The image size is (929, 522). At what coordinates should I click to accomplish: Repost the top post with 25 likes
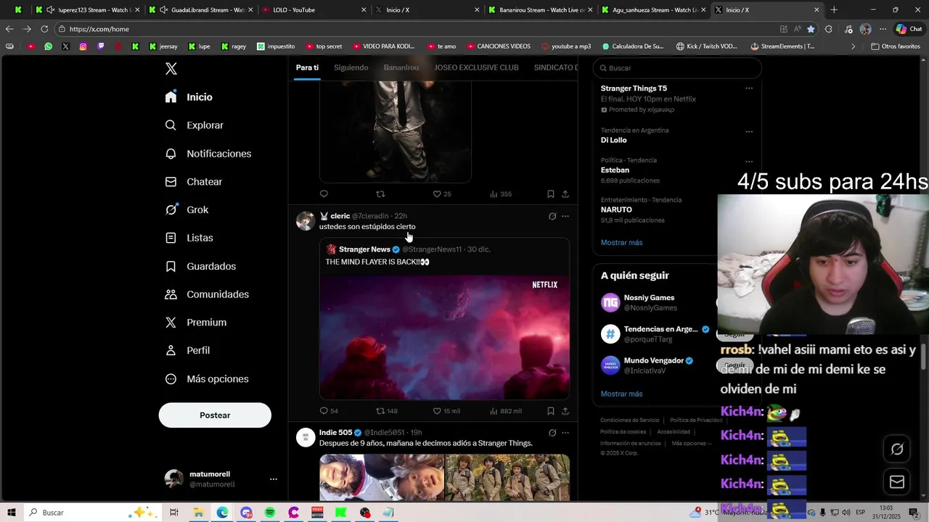tap(380, 194)
